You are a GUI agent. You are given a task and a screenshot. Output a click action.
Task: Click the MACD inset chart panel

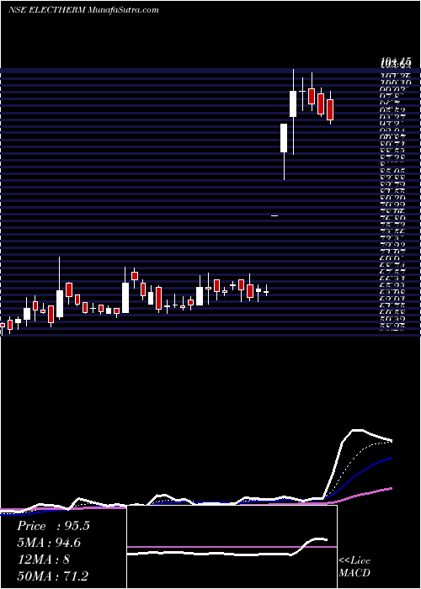click(x=232, y=547)
